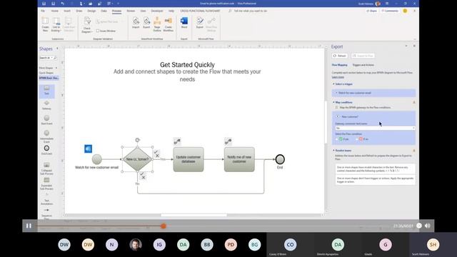Click the horizontal canvas scrollbar thumb

click(x=194, y=216)
